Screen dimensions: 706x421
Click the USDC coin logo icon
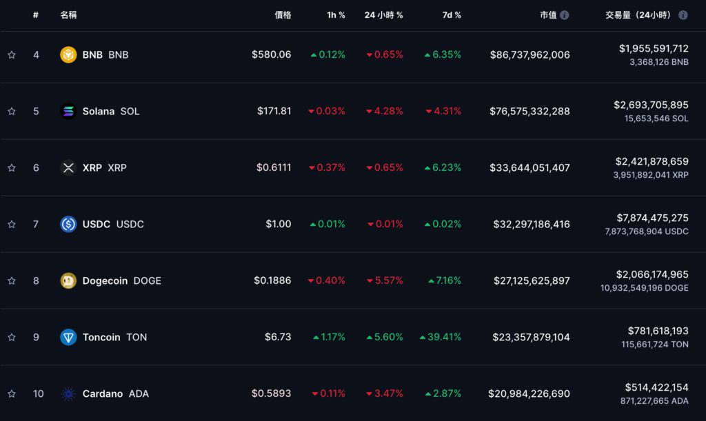[x=68, y=224]
